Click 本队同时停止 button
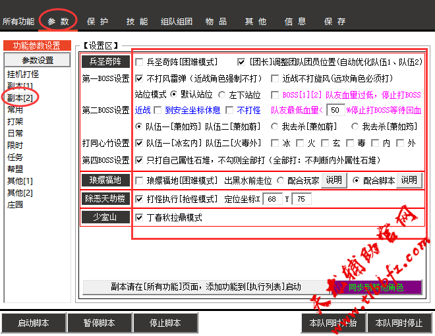Screen dimensions: 435x336 (x=399, y=323)
